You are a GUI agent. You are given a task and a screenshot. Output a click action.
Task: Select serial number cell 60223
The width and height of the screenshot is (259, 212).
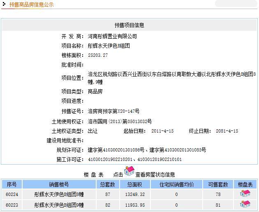pyautogui.click(x=12, y=205)
